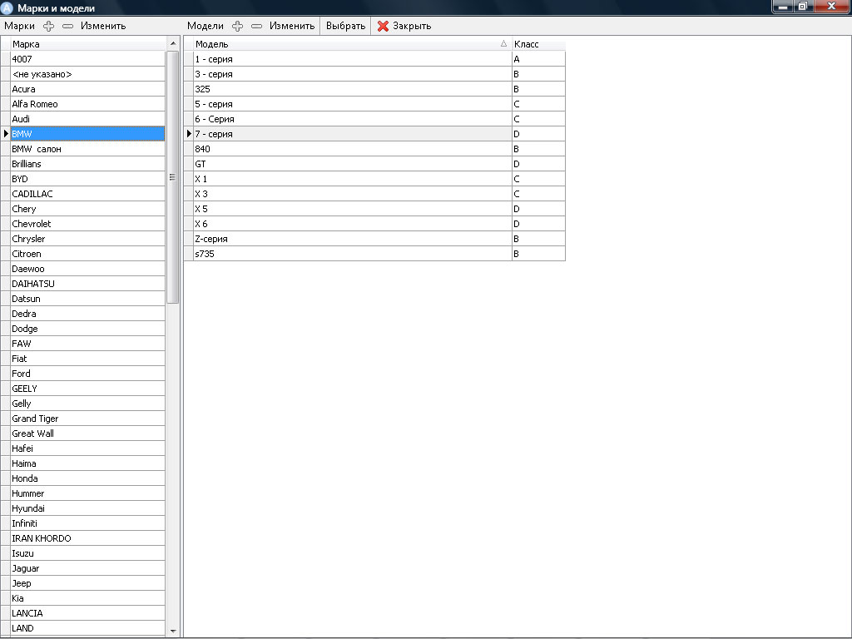Viewport: 852px width, 639px height.
Task: Select the Datsun brand
Action: pos(87,299)
